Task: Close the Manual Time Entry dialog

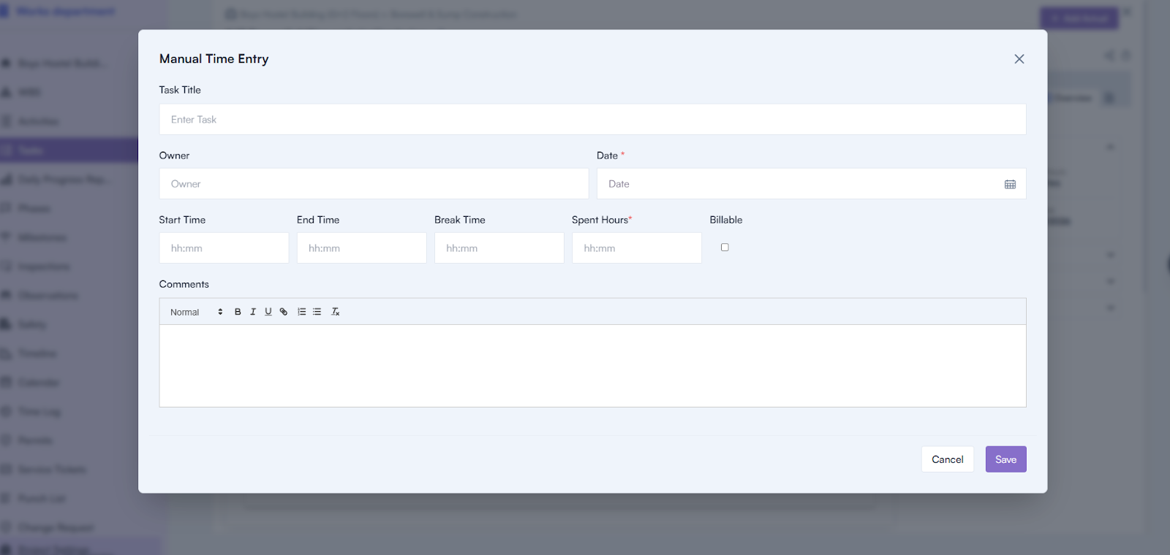Action: point(1019,59)
